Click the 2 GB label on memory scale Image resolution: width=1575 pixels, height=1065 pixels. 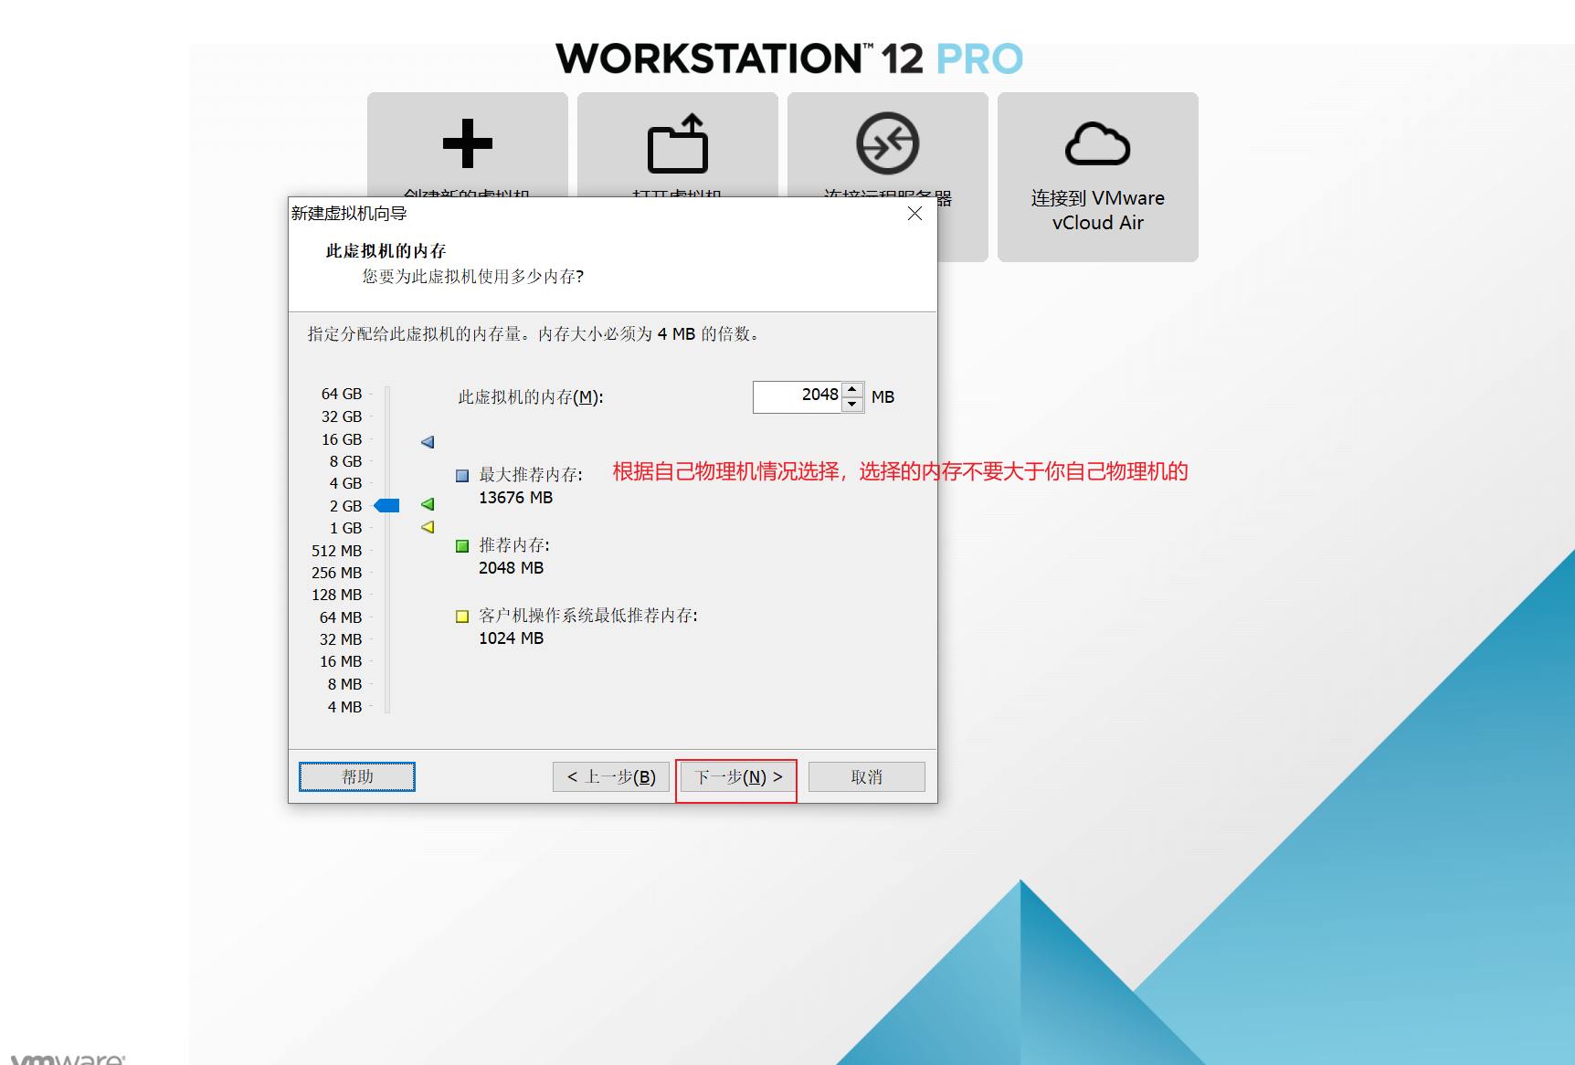click(345, 506)
